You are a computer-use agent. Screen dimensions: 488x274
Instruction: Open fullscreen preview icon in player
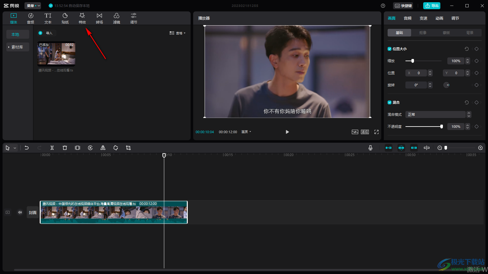point(376,132)
